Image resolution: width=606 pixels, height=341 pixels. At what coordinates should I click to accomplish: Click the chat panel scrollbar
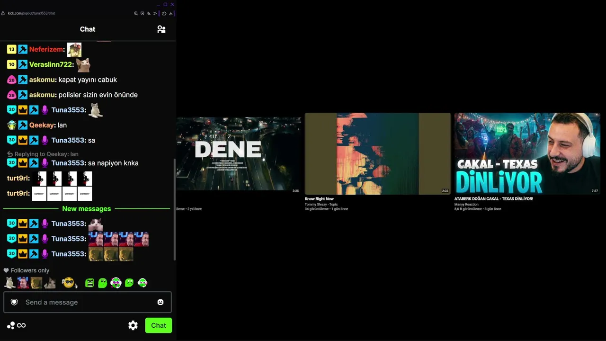point(175,209)
